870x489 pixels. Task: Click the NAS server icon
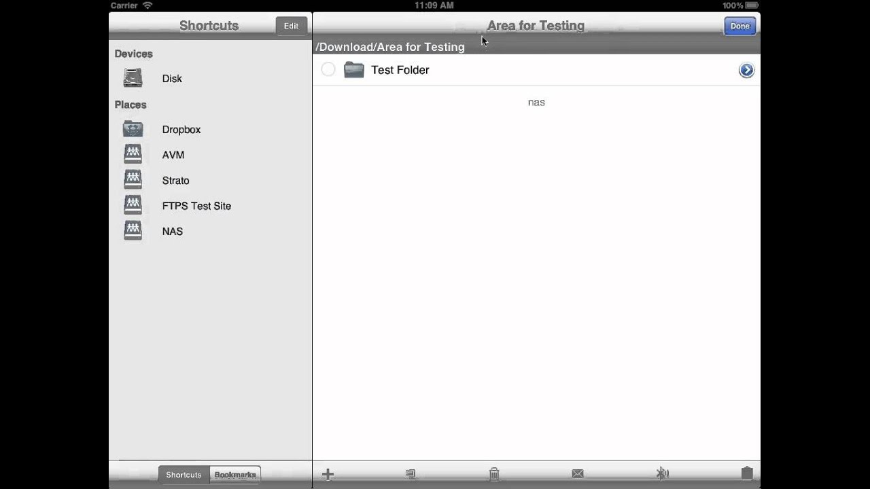[x=133, y=231]
